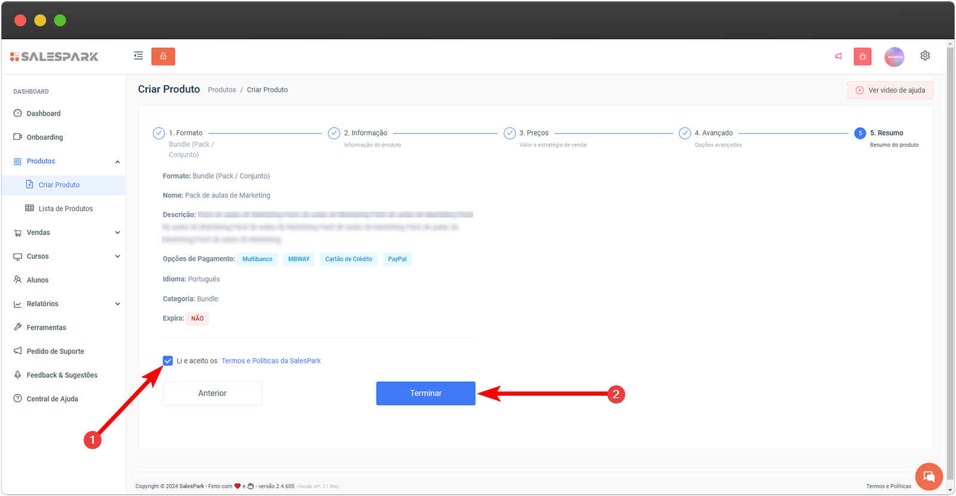This screenshot has height=496, width=956.
Task: Open the megaphone announcements icon
Action: point(838,56)
